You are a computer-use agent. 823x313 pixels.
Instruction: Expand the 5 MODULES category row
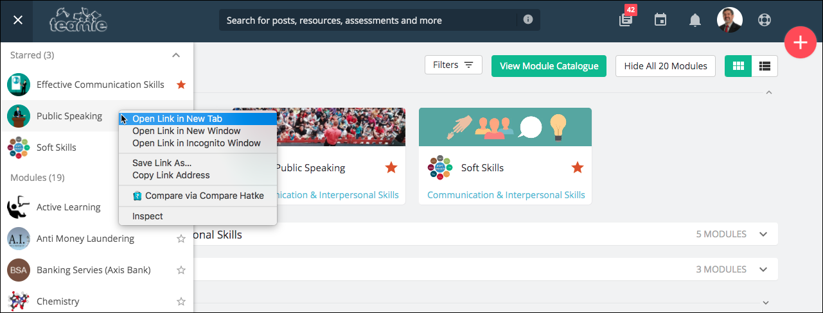[x=763, y=234]
